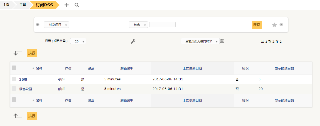Viewport: 320px width, 126px height.
Task: Sort by 上次更新日期 in top header
Action: pyautogui.click(x=192, y=68)
